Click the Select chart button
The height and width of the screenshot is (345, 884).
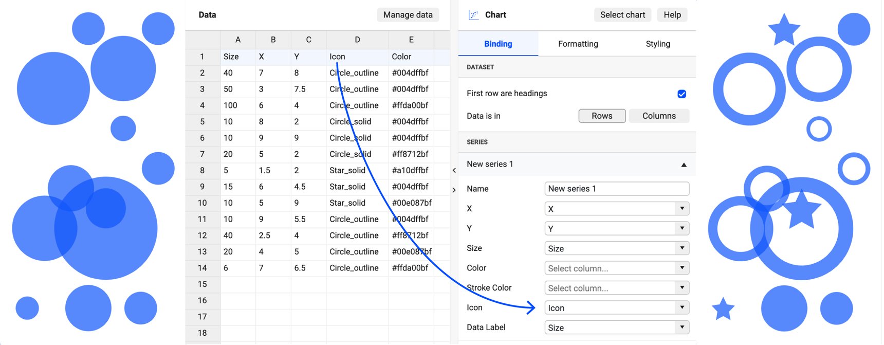[622, 15]
